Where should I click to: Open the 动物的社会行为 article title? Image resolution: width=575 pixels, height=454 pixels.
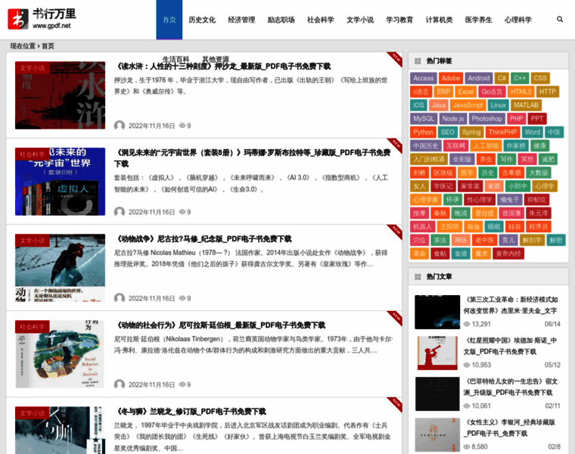[221, 325]
